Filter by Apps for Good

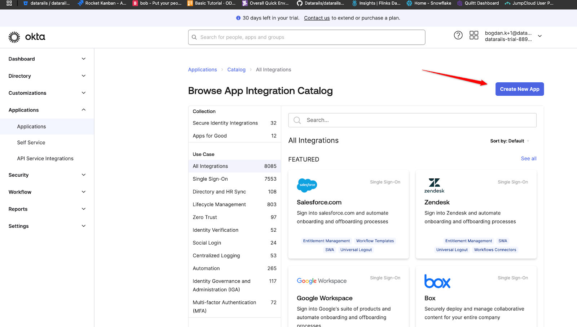pyautogui.click(x=234, y=136)
